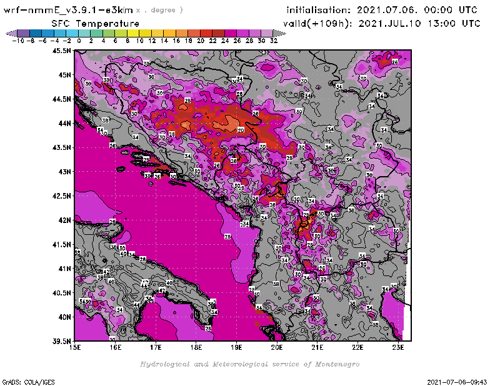This screenshot has width=500, height=386.
Task: Click the '23E' longitude axis label
Action: pyautogui.click(x=398, y=347)
